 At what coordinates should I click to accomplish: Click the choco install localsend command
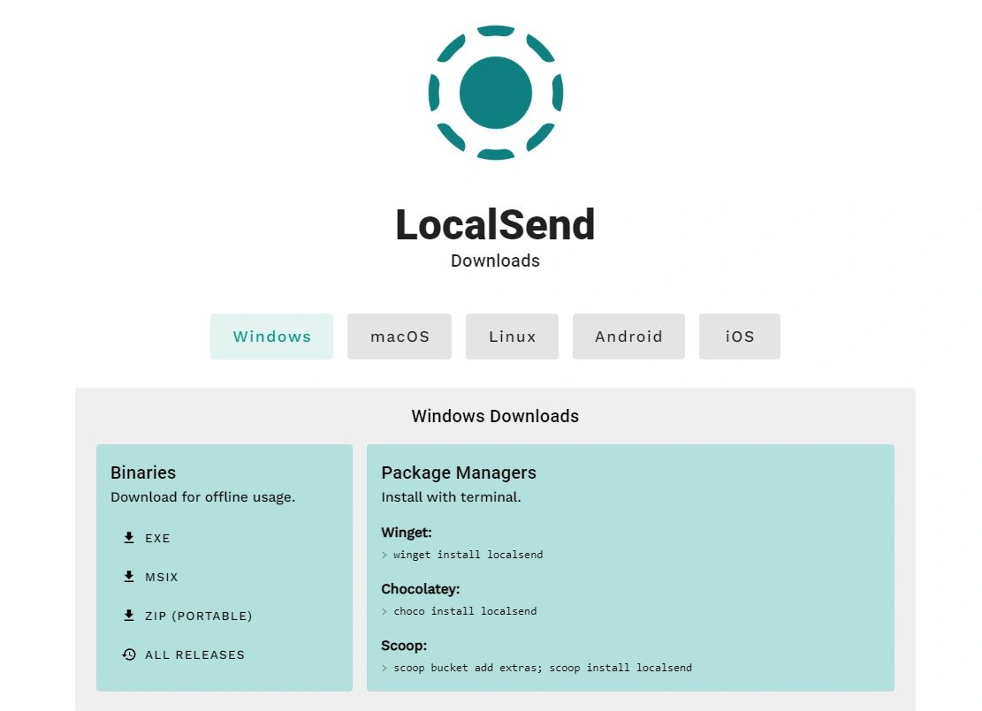coord(465,611)
